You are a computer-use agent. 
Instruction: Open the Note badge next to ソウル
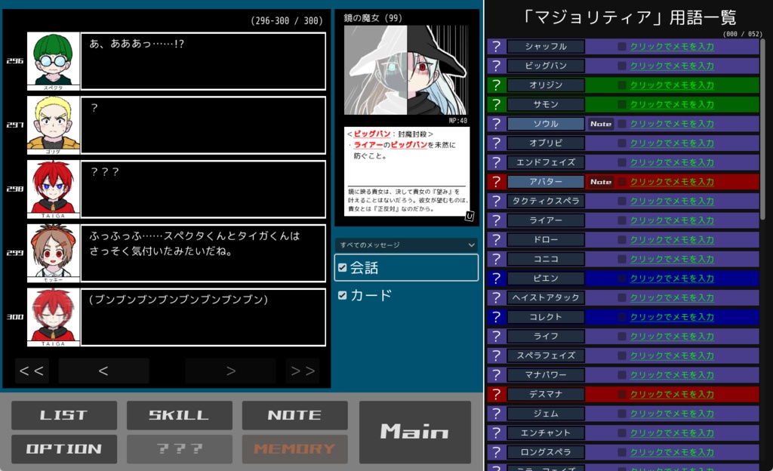click(600, 124)
